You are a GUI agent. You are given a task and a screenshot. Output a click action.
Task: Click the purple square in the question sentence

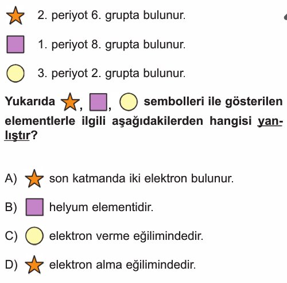[x=98, y=102]
